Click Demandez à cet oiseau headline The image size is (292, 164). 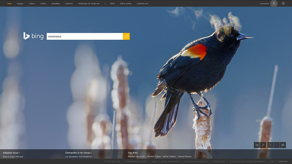tap(78, 153)
